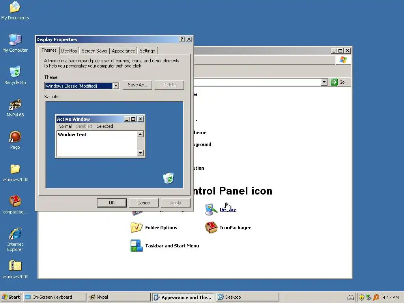Click the green Go arrow icon

pyautogui.click(x=334, y=82)
